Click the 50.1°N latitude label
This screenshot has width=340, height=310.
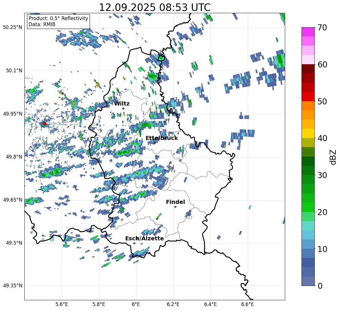click(x=14, y=71)
